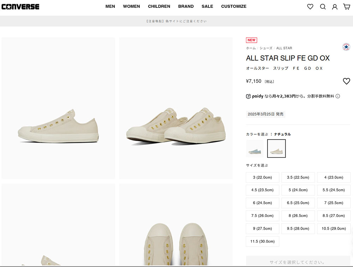Select the blue color swatch
This screenshot has height=267, width=353.
pos(255,148)
